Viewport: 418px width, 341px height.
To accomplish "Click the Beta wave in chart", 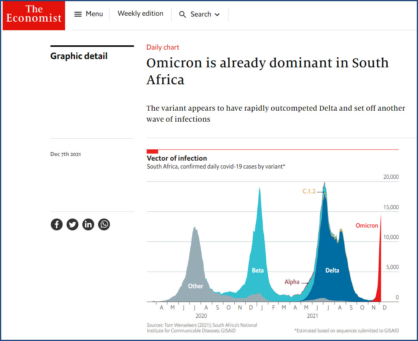I will pos(258,271).
